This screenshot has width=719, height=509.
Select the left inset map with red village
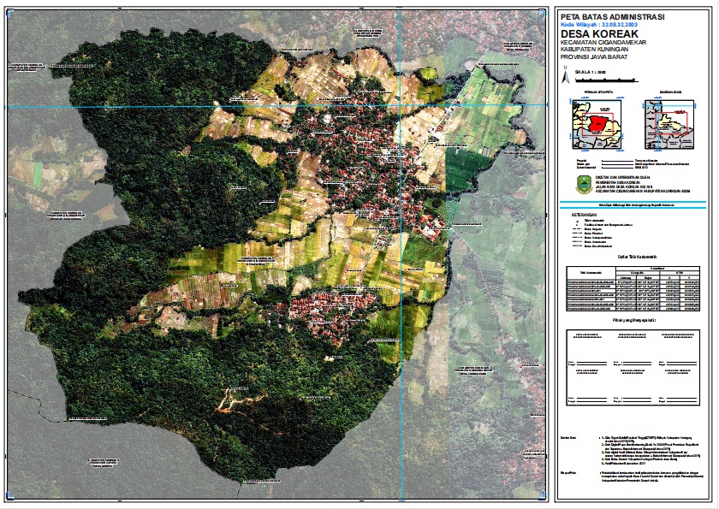(597, 125)
